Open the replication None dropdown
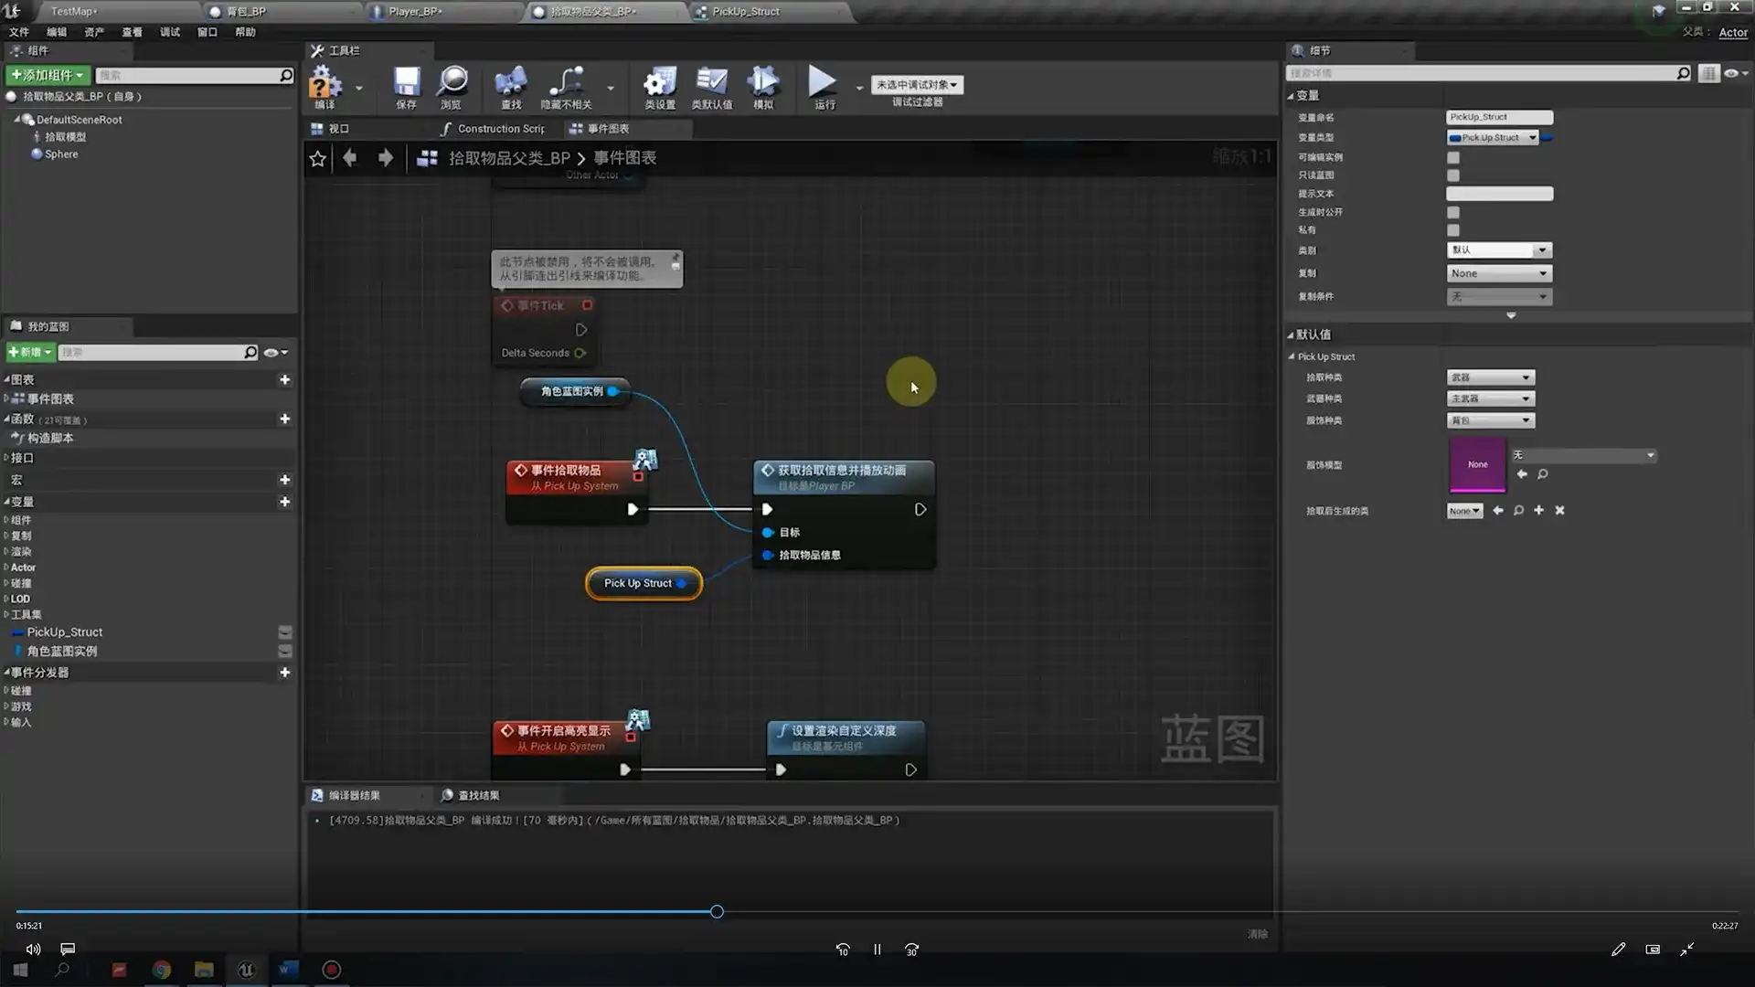Viewport: 1755px width, 987px height. pyautogui.click(x=1498, y=273)
